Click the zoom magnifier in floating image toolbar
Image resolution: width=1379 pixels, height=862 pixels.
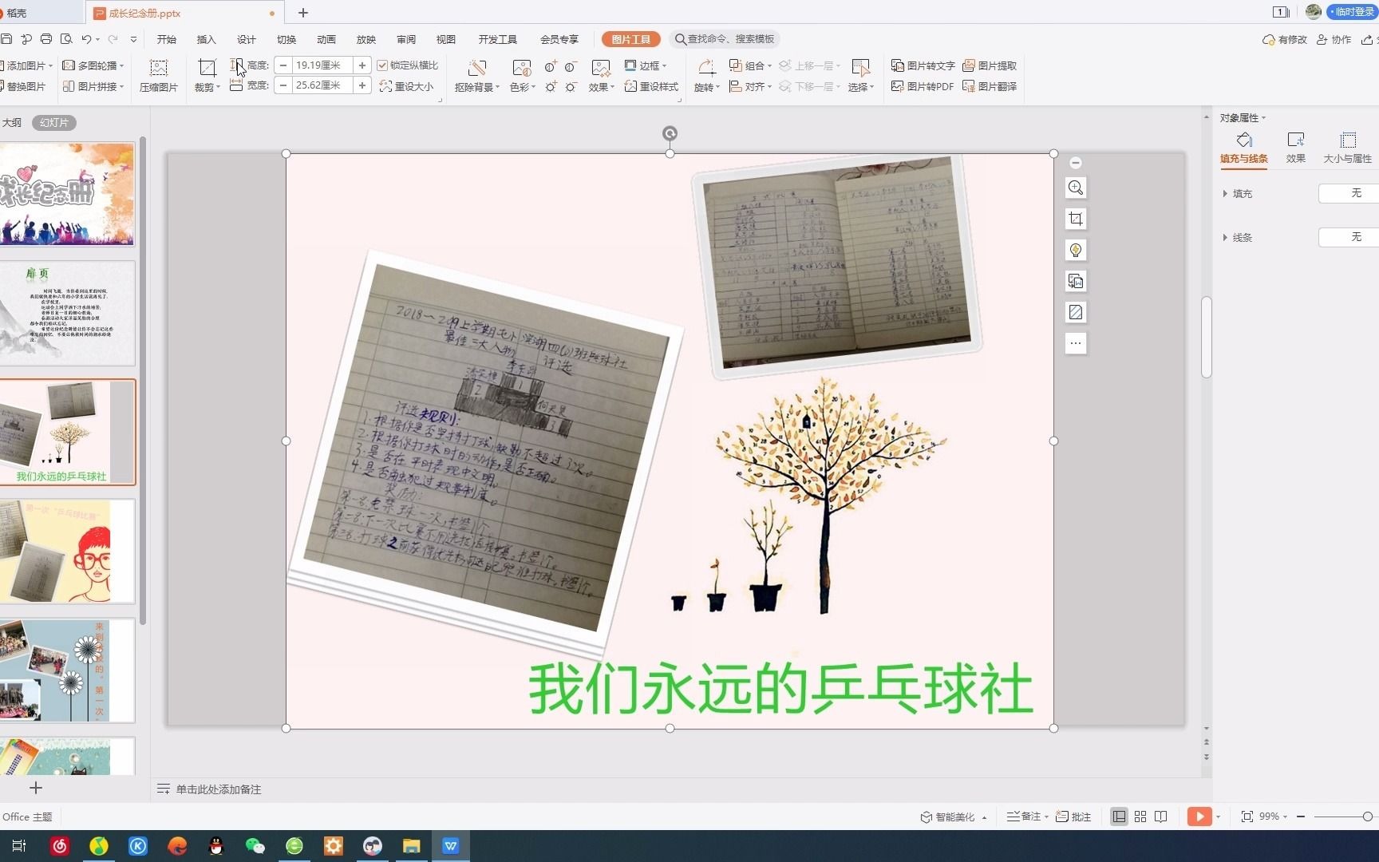[x=1075, y=188]
